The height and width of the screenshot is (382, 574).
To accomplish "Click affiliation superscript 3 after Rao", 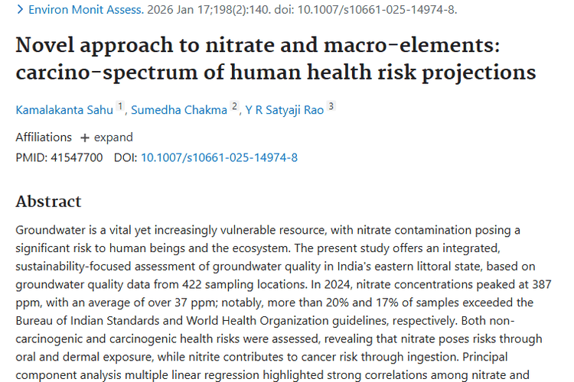I will 331,106.
